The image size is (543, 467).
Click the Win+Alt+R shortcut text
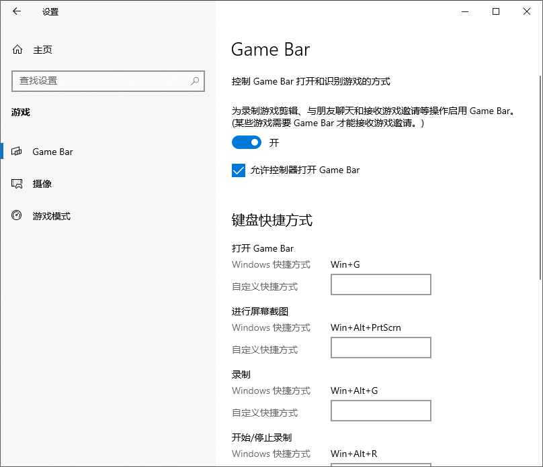coord(354,454)
